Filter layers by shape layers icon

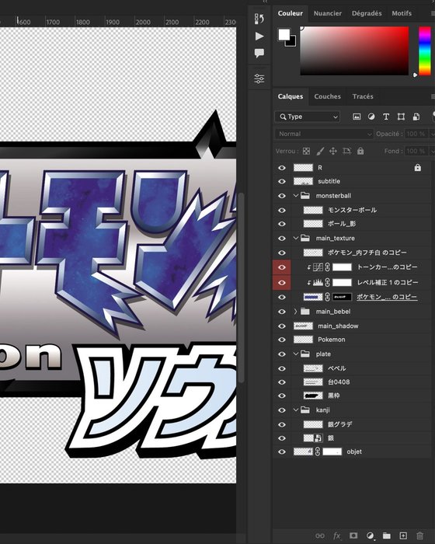coord(401,117)
